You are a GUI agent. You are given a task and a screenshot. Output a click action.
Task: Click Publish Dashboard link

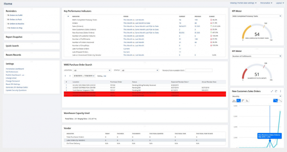point(13,75)
